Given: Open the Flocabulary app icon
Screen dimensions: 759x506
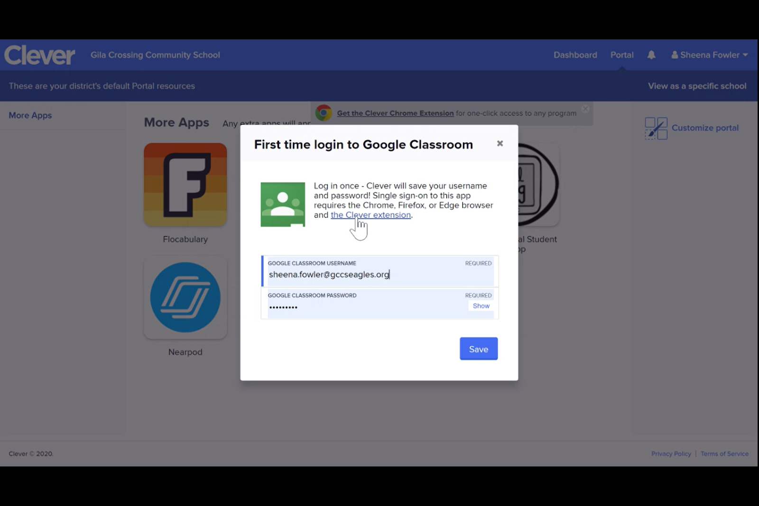Looking at the screenshot, I should pyautogui.click(x=185, y=184).
